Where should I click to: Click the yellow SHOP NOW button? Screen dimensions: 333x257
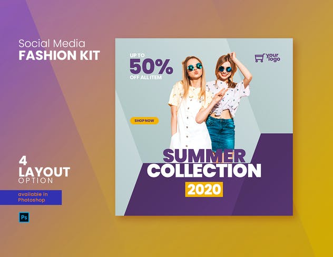[144, 121]
